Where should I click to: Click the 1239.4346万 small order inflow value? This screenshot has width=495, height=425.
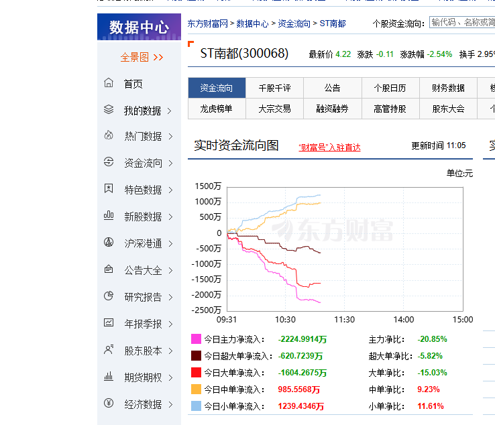click(301, 406)
